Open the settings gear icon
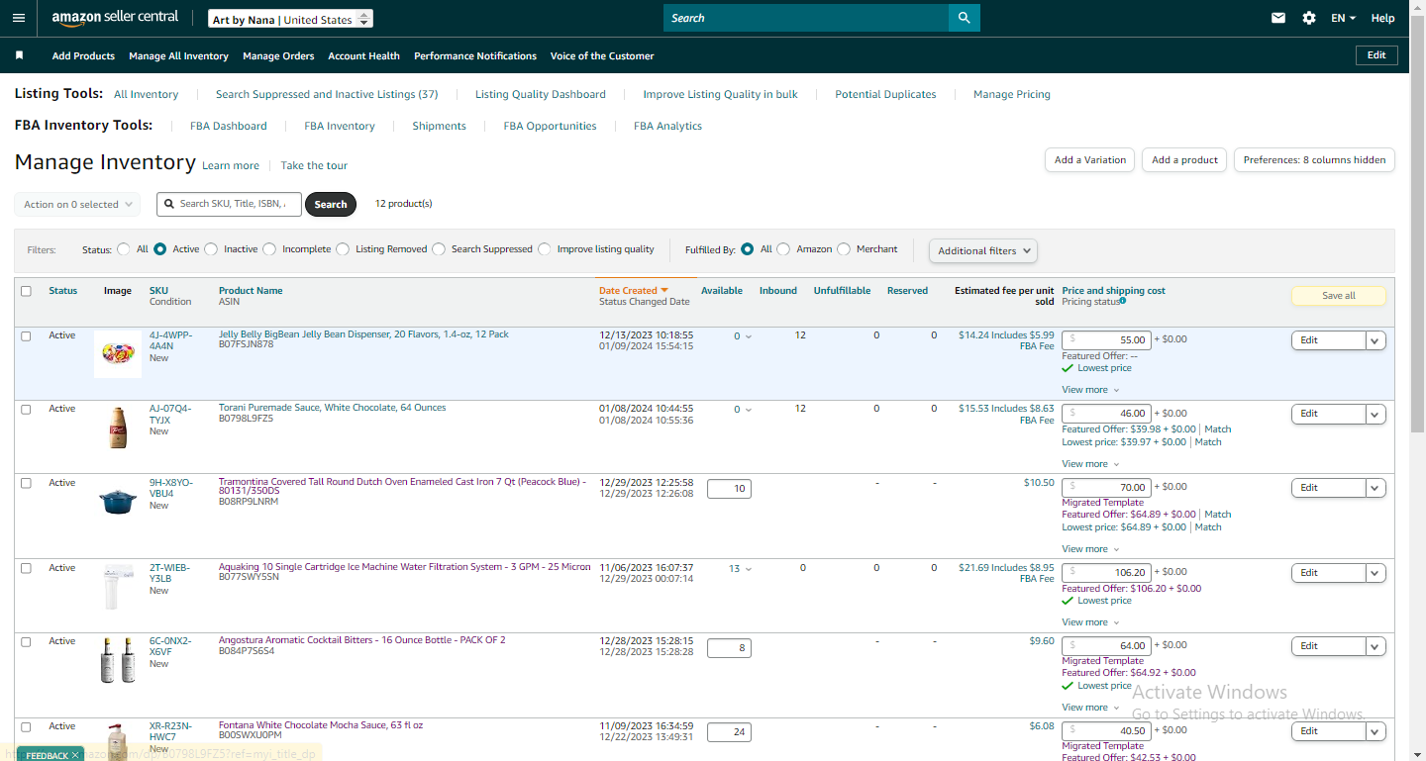 pos(1309,18)
